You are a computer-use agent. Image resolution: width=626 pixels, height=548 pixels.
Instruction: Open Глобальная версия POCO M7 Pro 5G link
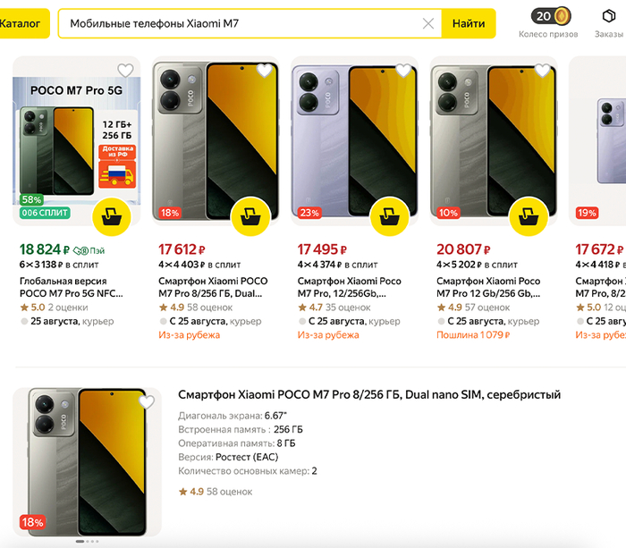pos(72,287)
